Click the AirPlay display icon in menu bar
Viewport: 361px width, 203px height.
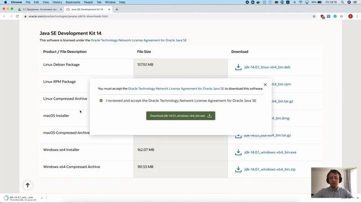307,2
